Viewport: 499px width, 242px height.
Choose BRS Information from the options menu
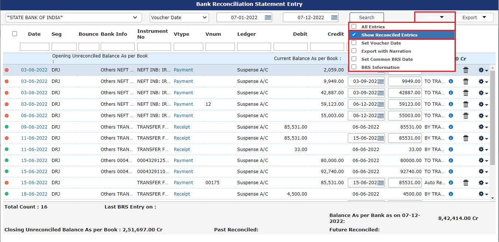[x=380, y=67]
